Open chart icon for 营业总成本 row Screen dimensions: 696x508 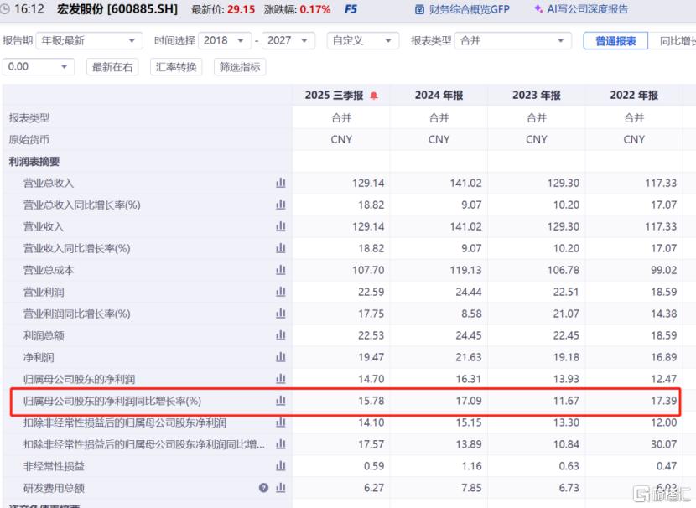[x=281, y=270]
